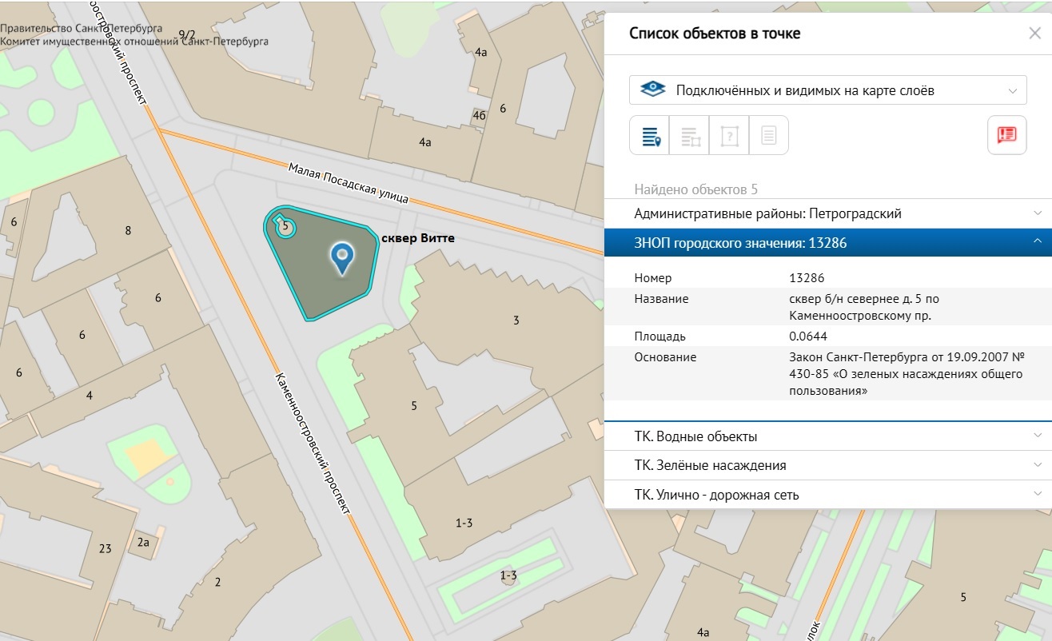Click the 'Список объектов в точке' heading
The image size is (1052, 641).
pos(715,34)
